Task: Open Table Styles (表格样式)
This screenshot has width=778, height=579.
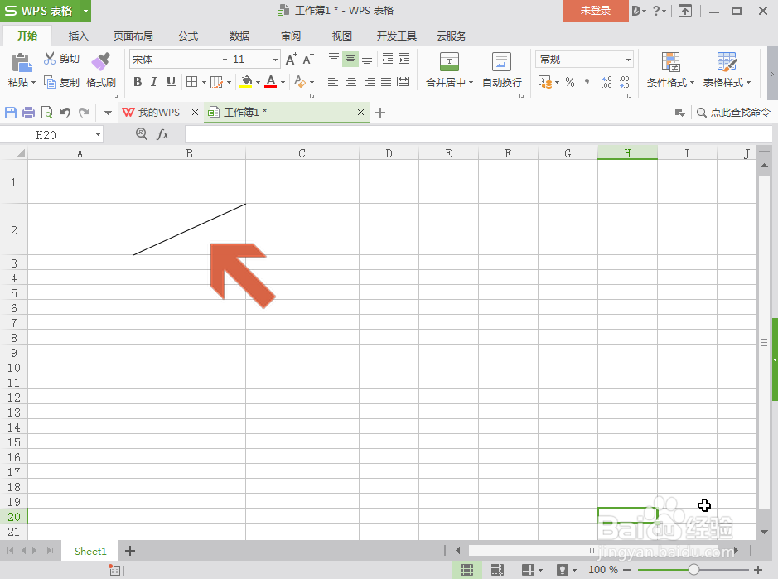Action: point(727,70)
